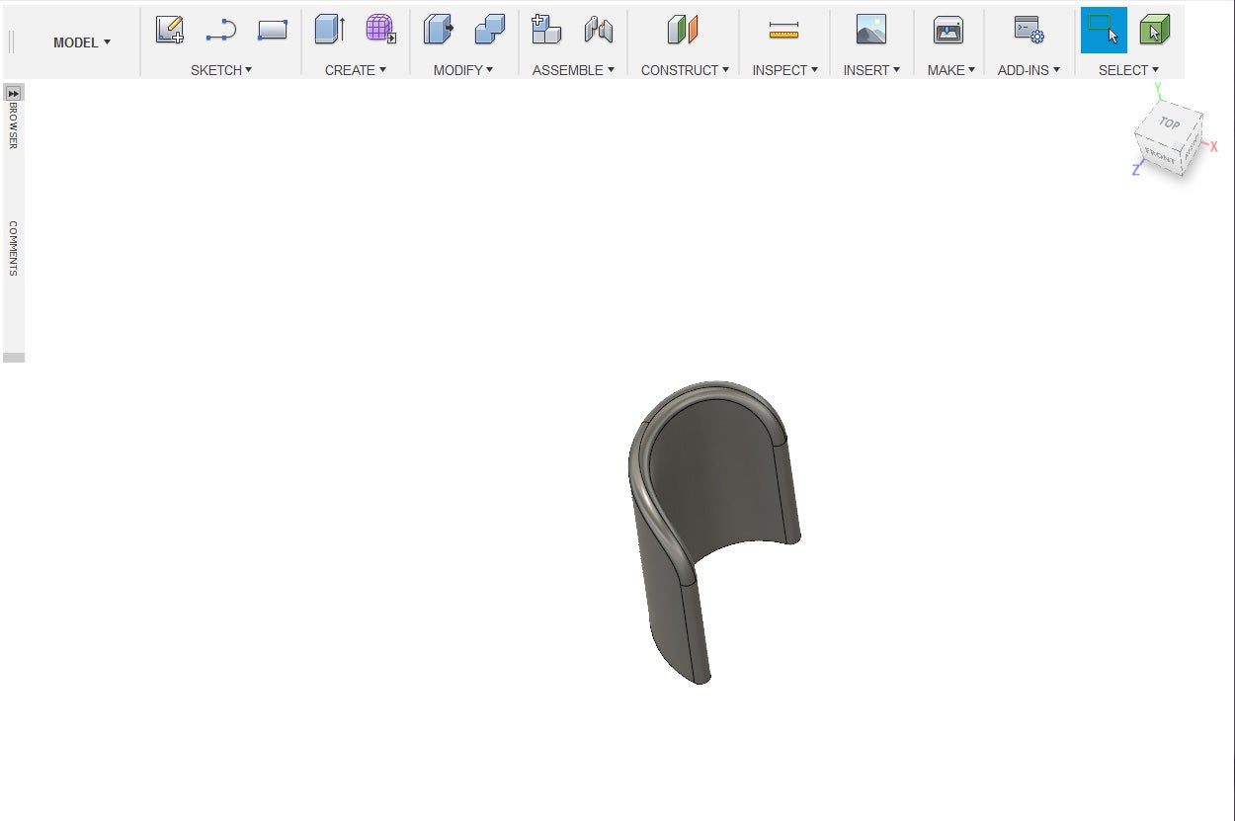Open the MODEL workspace dropdown
Viewport: 1235px width, 821px height.
click(82, 42)
